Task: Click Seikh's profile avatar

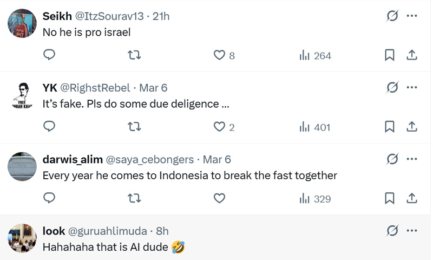Action: click(22, 23)
